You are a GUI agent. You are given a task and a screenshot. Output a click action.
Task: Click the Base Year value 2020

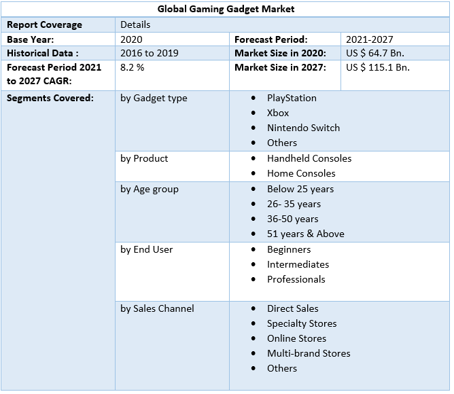coord(132,39)
